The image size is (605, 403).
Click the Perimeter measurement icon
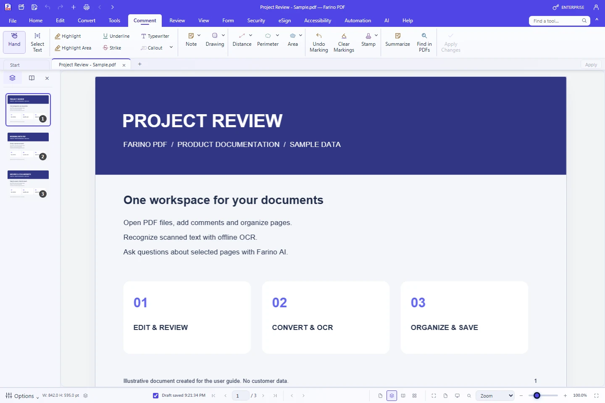(268, 36)
